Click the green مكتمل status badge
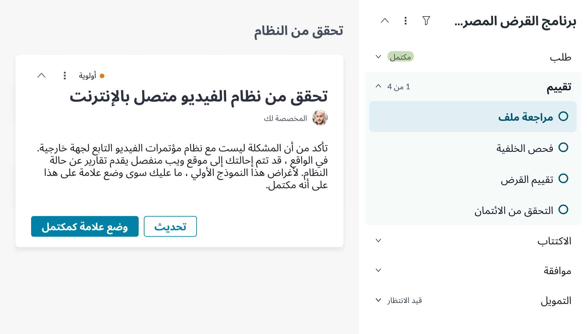The image size is (587, 334). tap(401, 57)
